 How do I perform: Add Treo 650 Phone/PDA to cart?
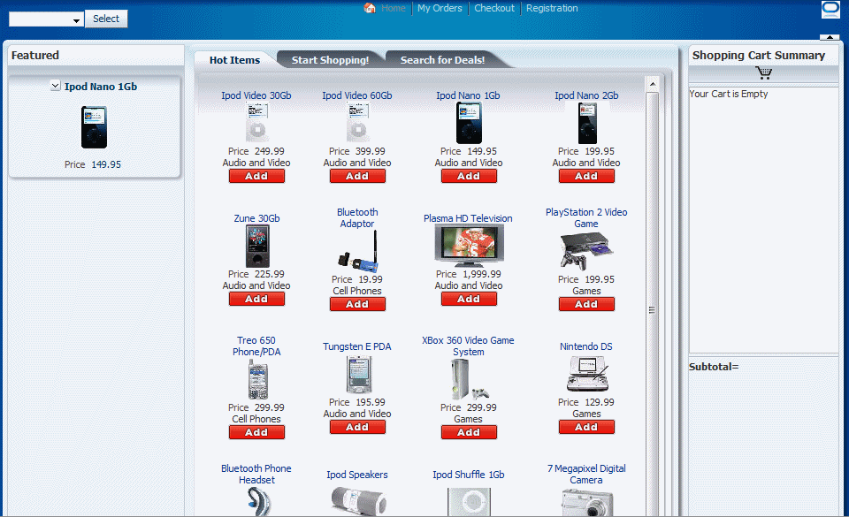[256, 433]
